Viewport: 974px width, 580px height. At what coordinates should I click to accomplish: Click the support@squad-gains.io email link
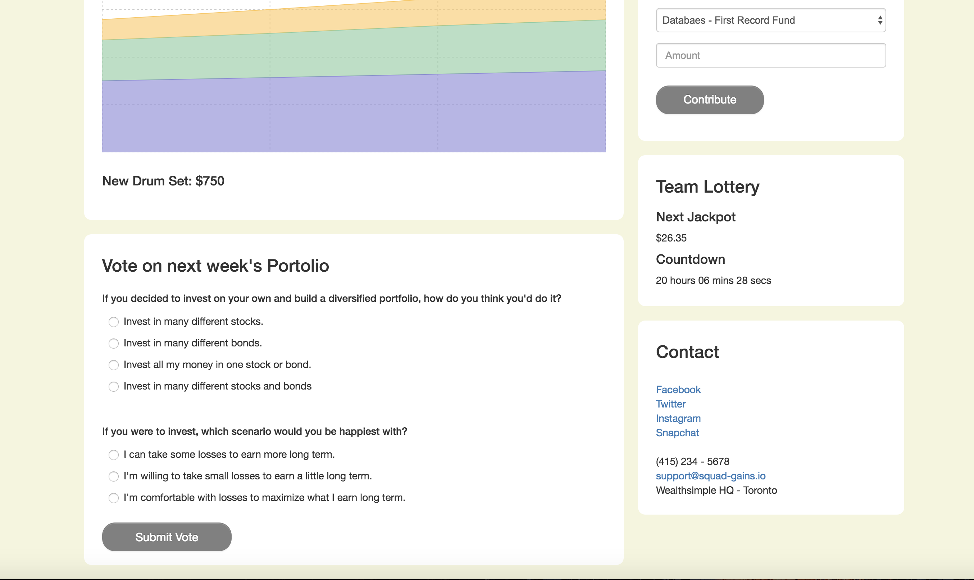710,476
